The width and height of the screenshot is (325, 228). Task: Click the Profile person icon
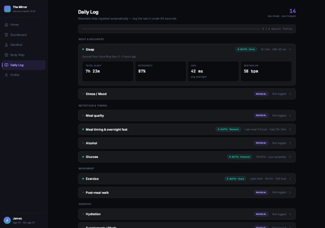coord(6,75)
